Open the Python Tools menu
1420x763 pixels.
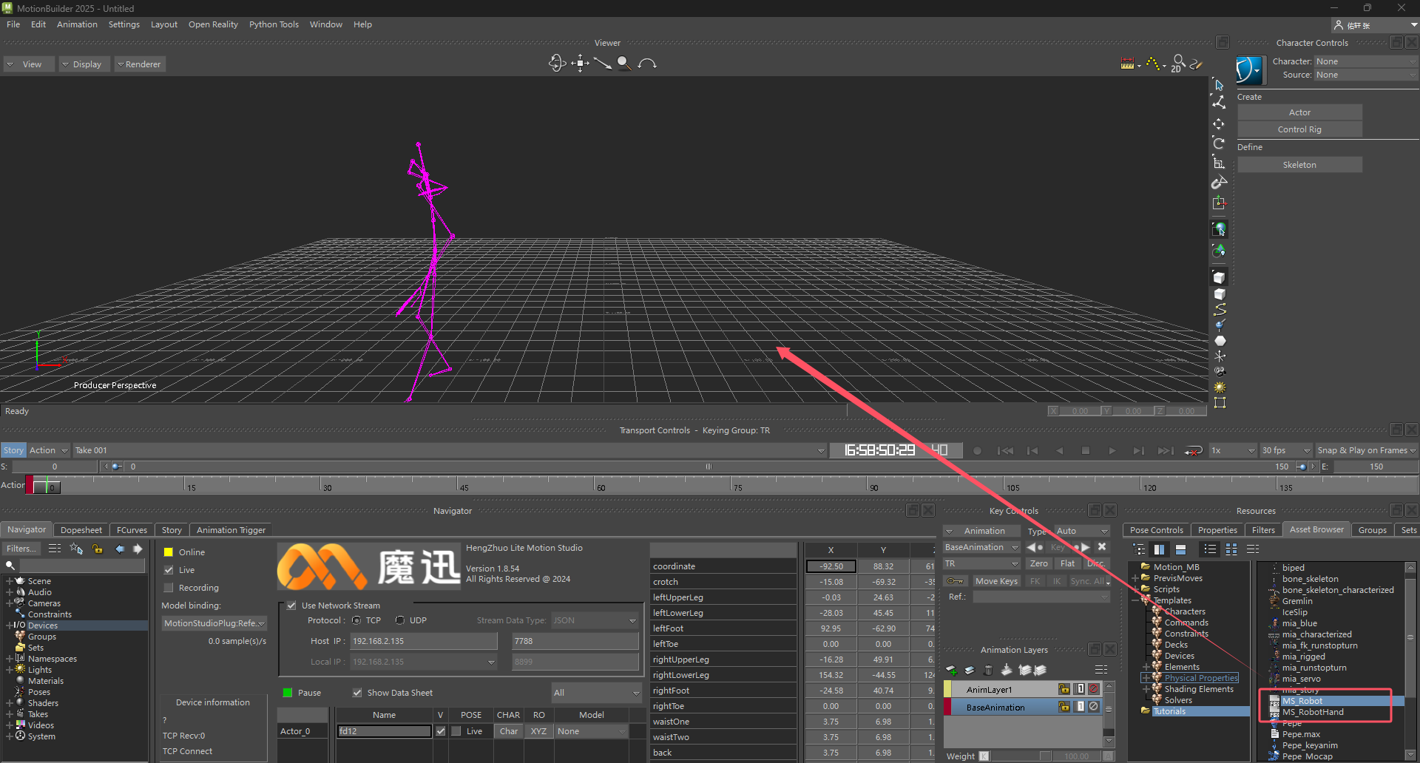273,24
